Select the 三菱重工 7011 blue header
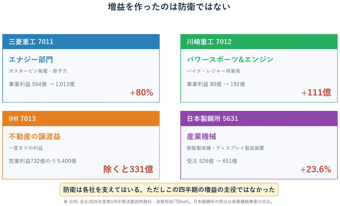The width and height of the screenshot is (340, 206). (81, 42)
